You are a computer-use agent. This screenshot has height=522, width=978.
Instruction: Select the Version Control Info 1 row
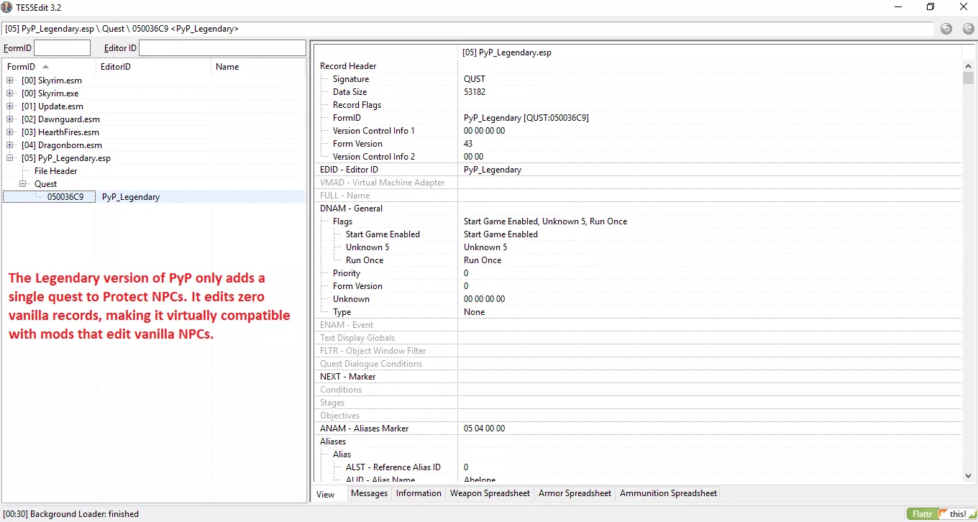tap(638, 131)
